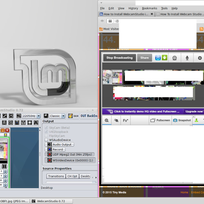Click the webcam selection icon in broadcaster toolbar

[175, 58]
